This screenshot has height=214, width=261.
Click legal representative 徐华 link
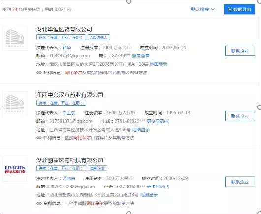coord(67,48)
